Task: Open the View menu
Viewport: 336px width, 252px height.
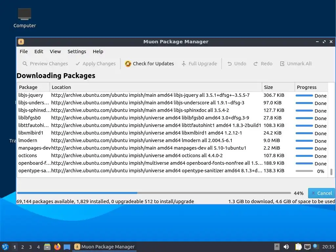Action: (55, 52)
